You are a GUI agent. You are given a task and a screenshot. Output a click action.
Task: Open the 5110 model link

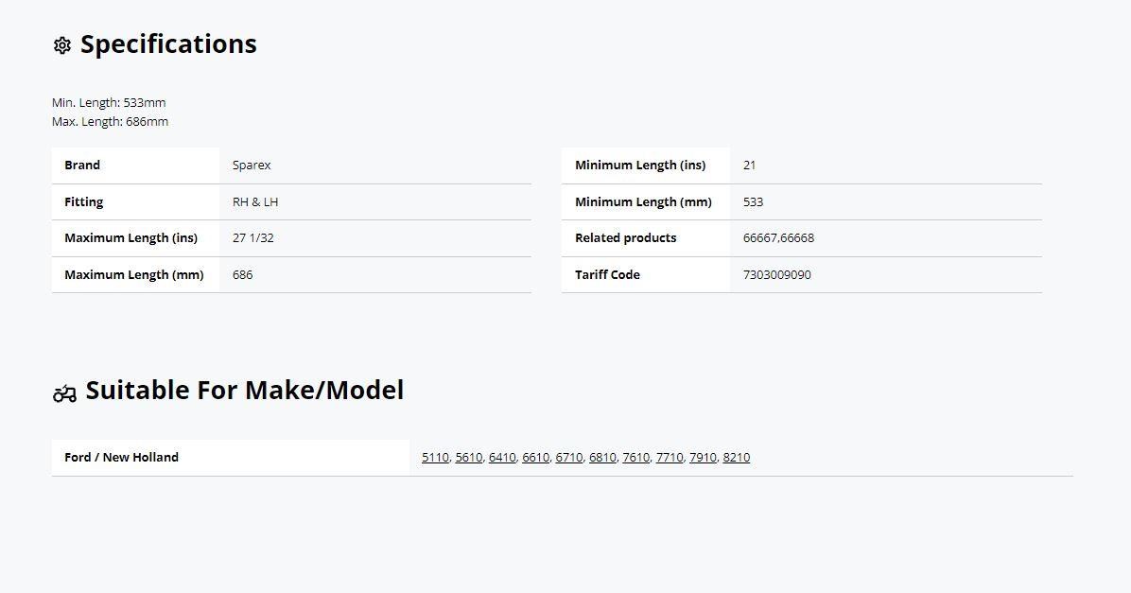(x=435, y=458)
